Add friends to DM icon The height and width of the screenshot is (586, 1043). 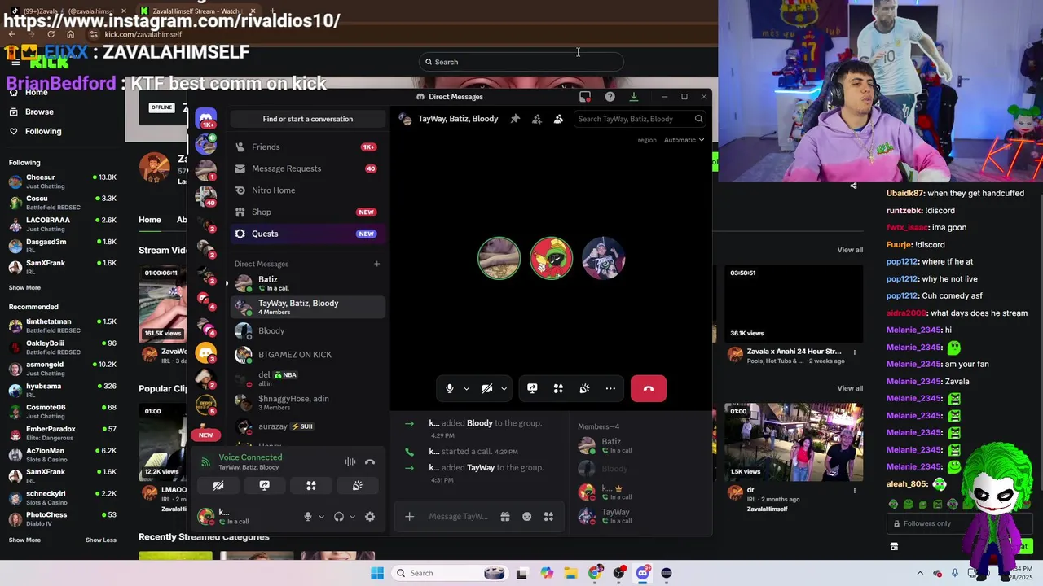[x=537, y=119]
